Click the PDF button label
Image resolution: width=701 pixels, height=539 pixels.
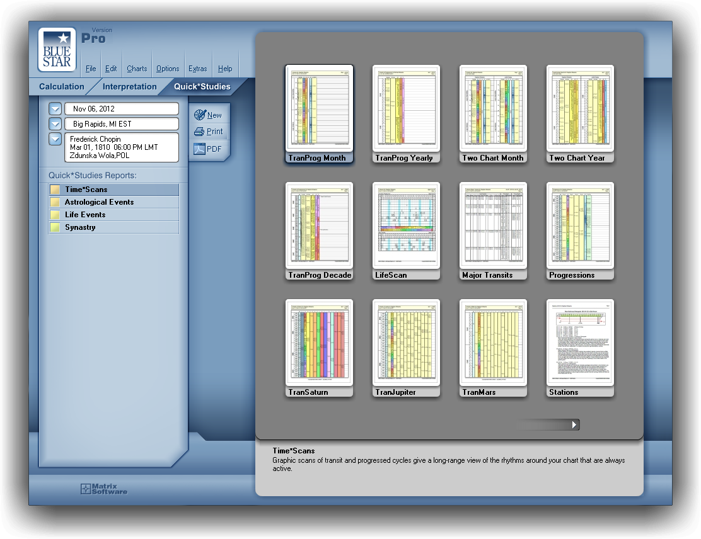(214, 149)
